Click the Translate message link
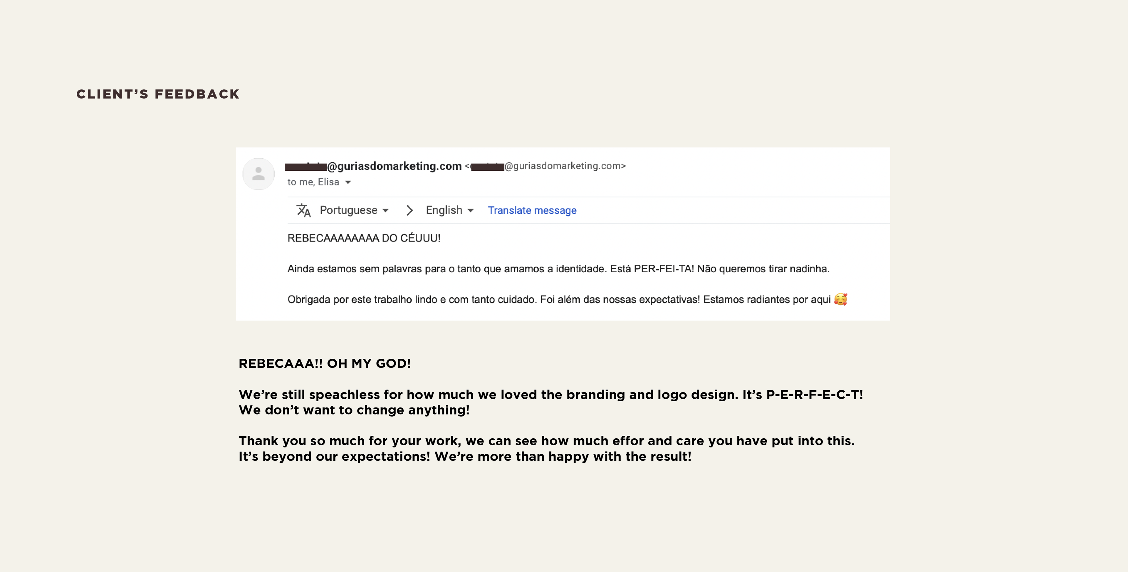Viewport: 1128px width, 572px height. [x=532, y=210]
